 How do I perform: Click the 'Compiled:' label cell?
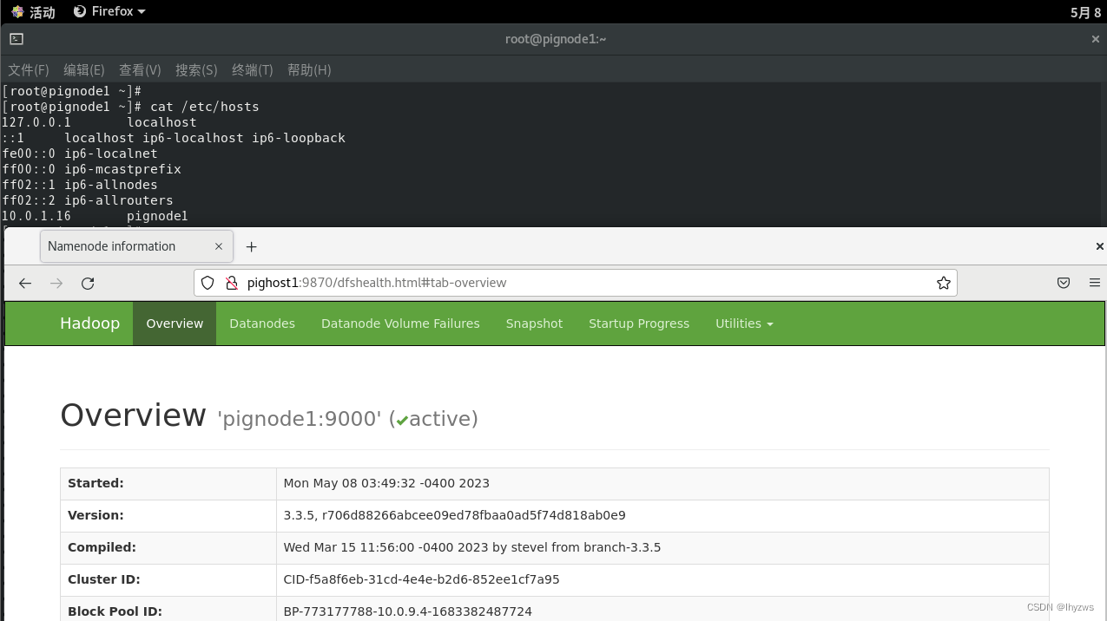tap(168, 547)
